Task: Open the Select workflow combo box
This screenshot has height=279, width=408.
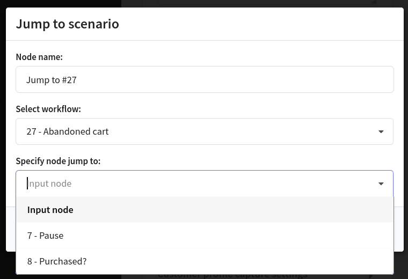Action: coord(205,131)
